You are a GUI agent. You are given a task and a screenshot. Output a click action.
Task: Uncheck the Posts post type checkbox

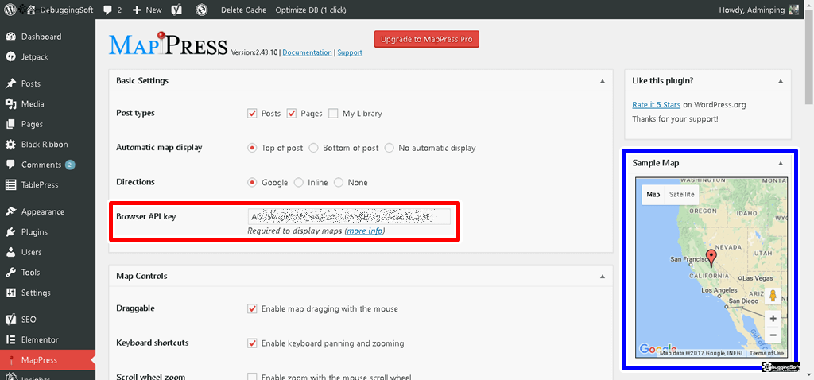(x=252, y=113)
